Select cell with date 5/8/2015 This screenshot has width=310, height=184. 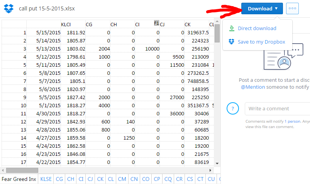[x=44, y=73]
